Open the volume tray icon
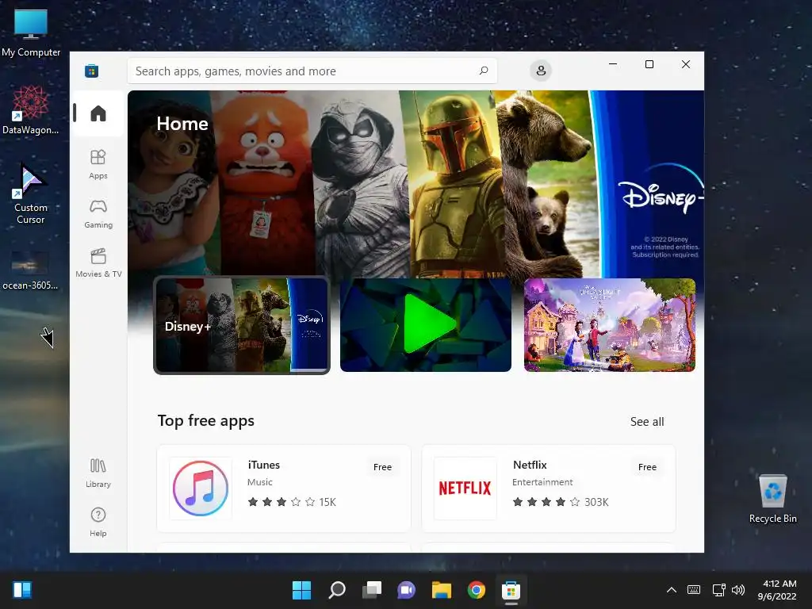This screenshot has height=609, width=812. coord(738,590)
